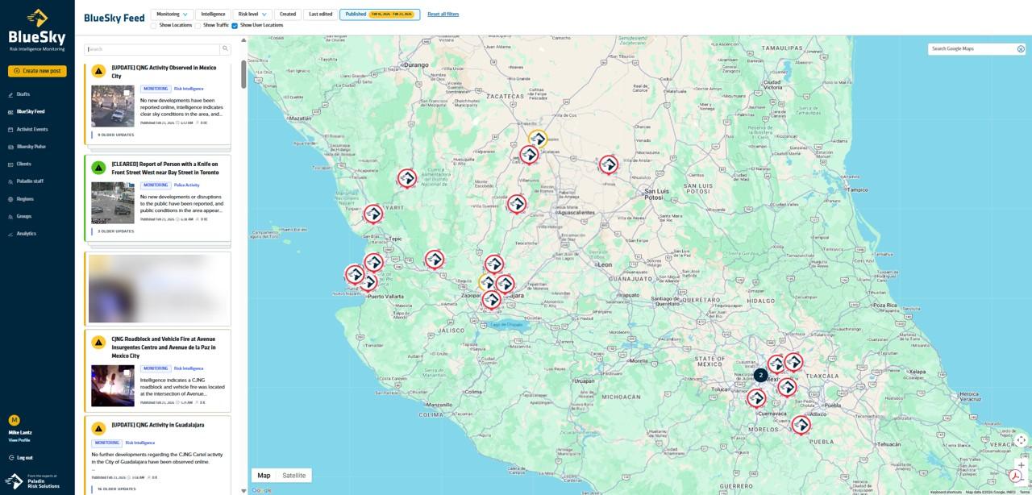Click the green cleared icon on Toronto post
The width and height of the screenshot is (1032, 495).
point(98,168)
